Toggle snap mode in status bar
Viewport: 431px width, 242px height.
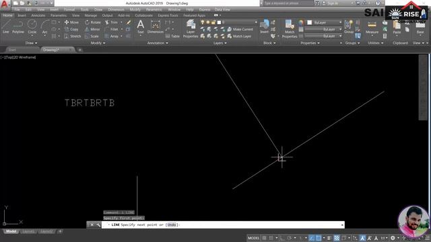[x=271, y=238]
